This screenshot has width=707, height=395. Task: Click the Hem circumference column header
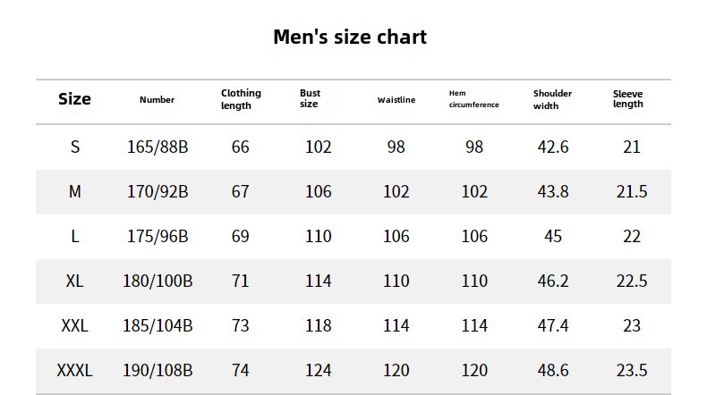473,99
